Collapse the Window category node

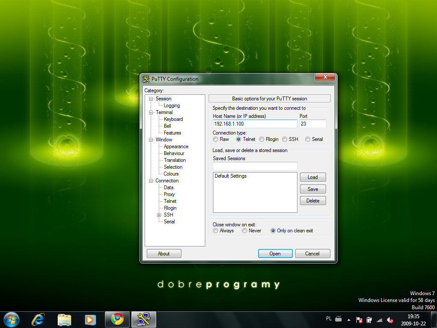(x=151, y=140)
